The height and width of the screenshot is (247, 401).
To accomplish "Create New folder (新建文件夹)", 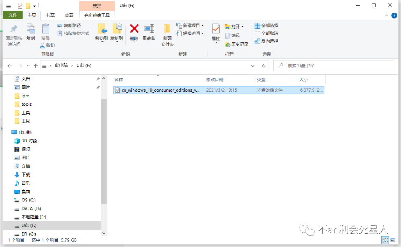I will pyautogui.click(x=167, y=35).
